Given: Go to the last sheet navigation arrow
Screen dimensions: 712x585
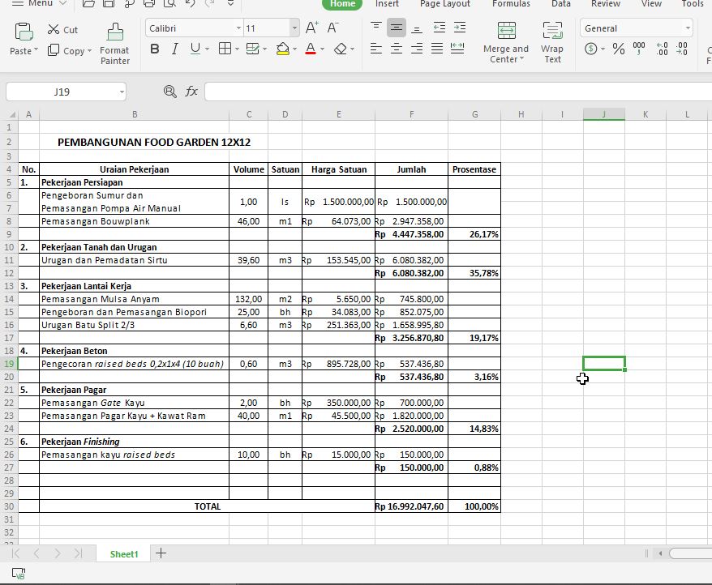Looking at the screenshot, I should coord(78,553).
